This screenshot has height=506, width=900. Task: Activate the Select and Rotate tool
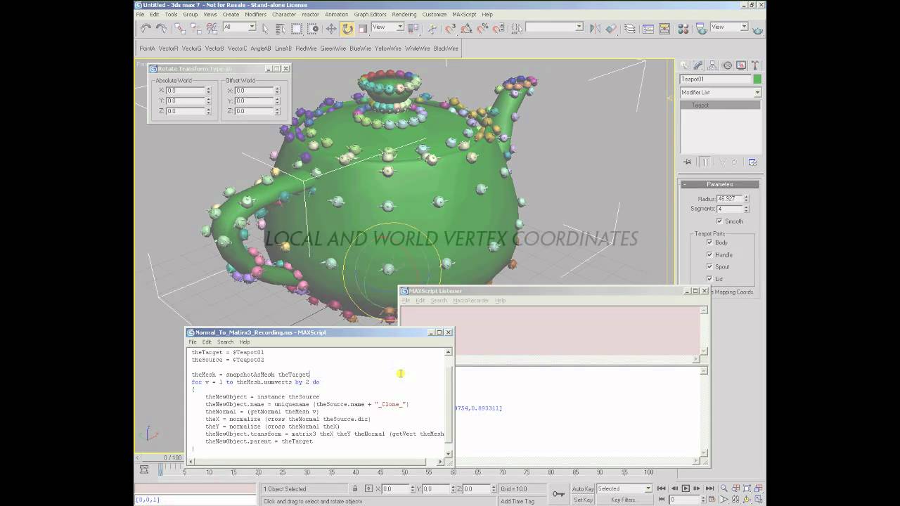tap(347, 29)
